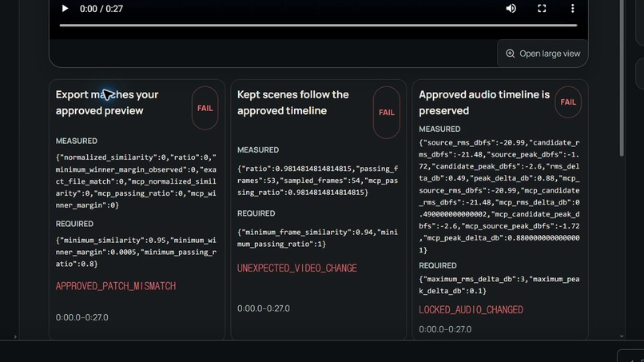This screenshot has width=644, height=362.
Task: Click the maximum_rms_delta_db required JSON text
Action: (x=499, y=285)
